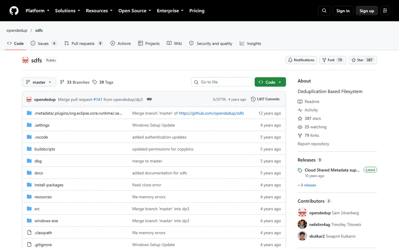Open the 'fixed close error' commit message

[x=147, y=185]
